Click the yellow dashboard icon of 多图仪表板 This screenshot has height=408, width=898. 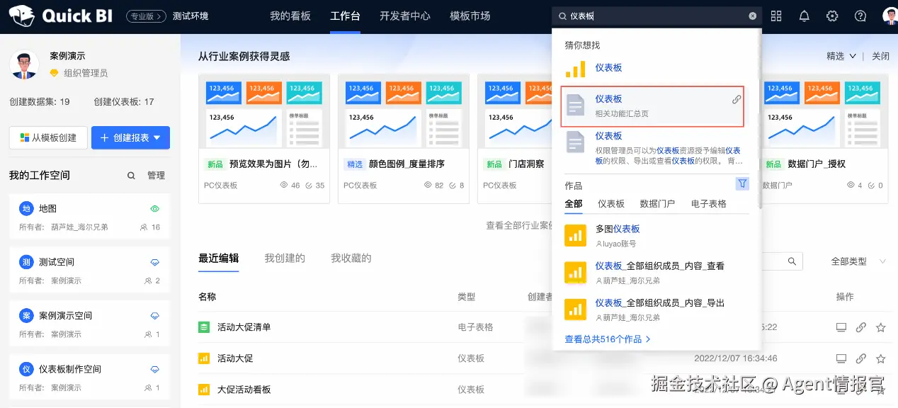[x=575, y=235]
